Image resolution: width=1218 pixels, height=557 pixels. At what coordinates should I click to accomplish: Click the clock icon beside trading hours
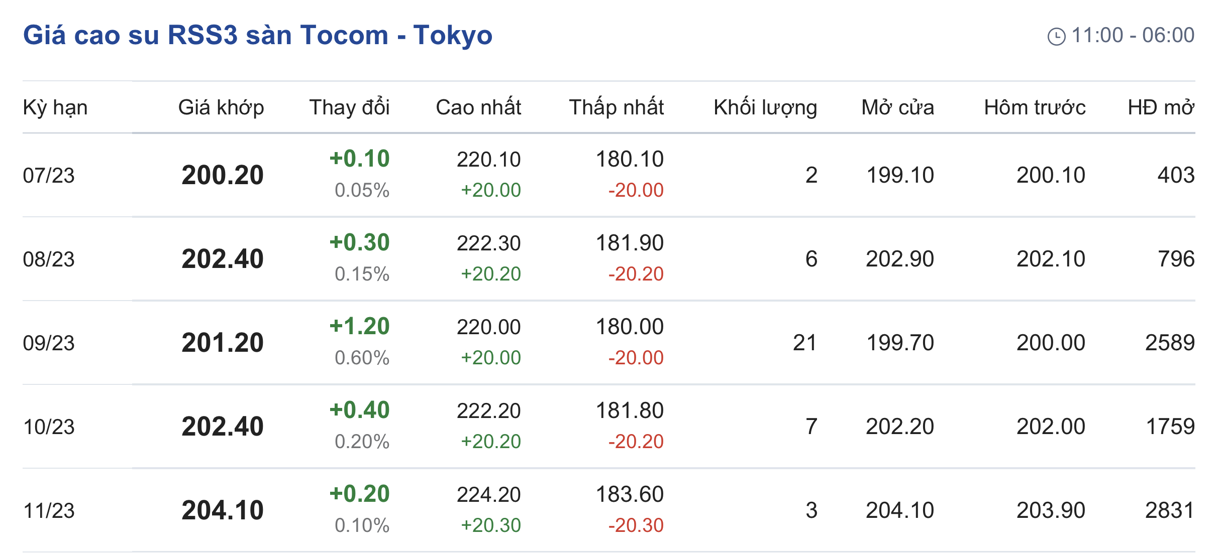point(1056,37)
